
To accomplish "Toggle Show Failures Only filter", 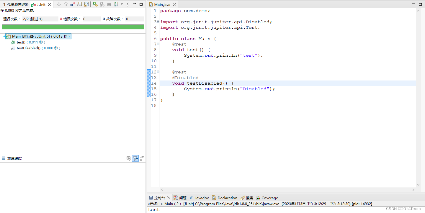I will pyautogui.click(x=73, y=4).
